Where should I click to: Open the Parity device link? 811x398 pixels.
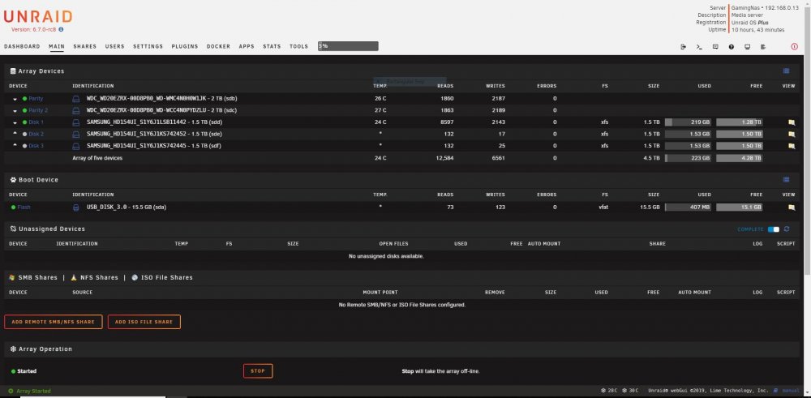click(36, 98)
